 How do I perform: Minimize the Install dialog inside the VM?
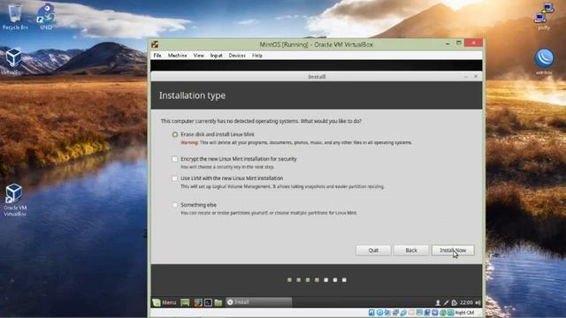(x=466, y=77)
